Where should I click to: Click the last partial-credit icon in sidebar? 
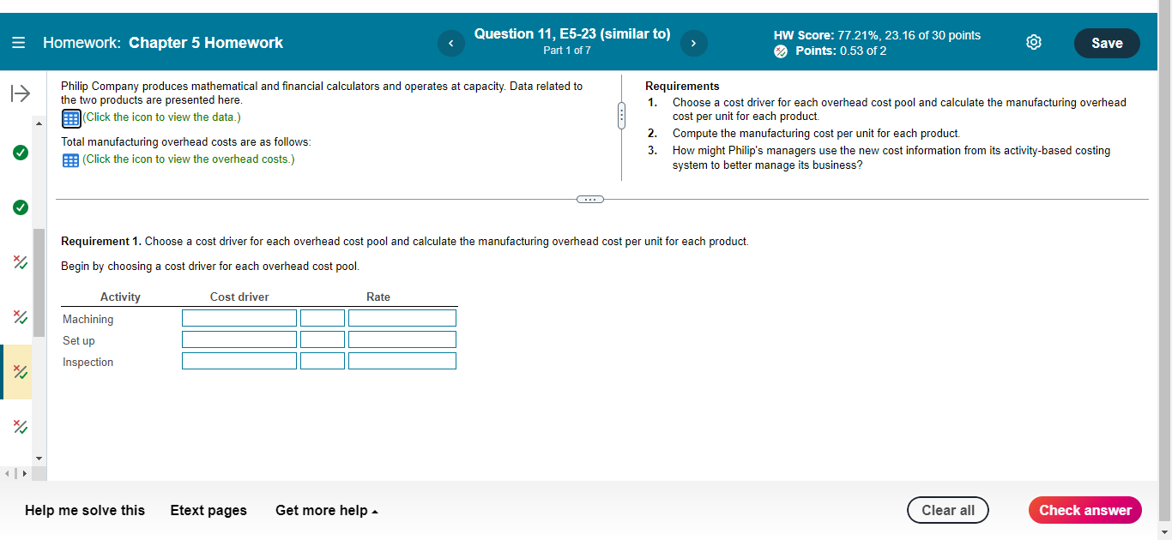19,427
